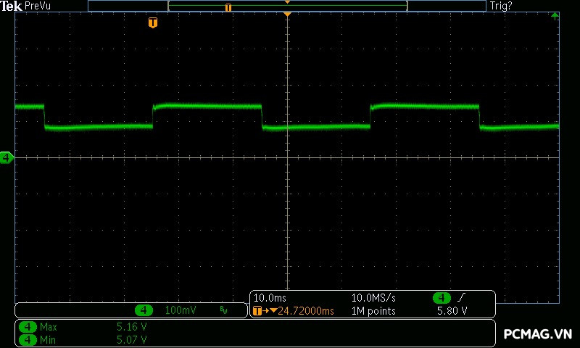Select the 10.0ms horizontal scale readout
Screen dimensions: 580x348
click(x=270, y=298)
